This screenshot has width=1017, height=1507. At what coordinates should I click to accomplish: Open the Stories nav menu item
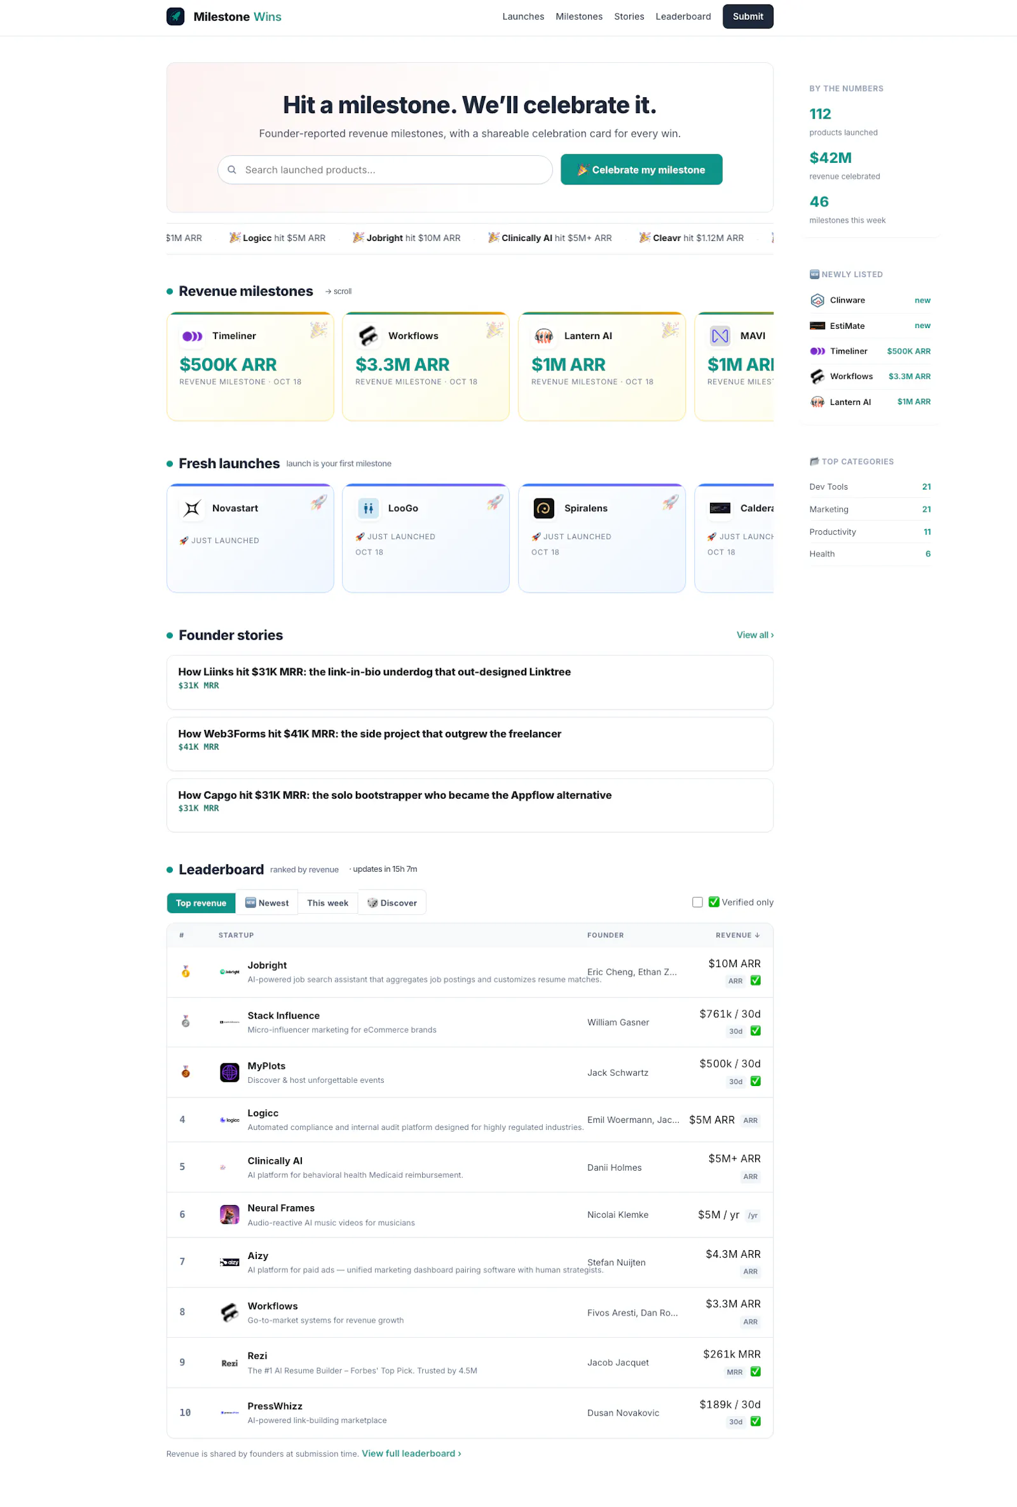(x=629, y=16)
